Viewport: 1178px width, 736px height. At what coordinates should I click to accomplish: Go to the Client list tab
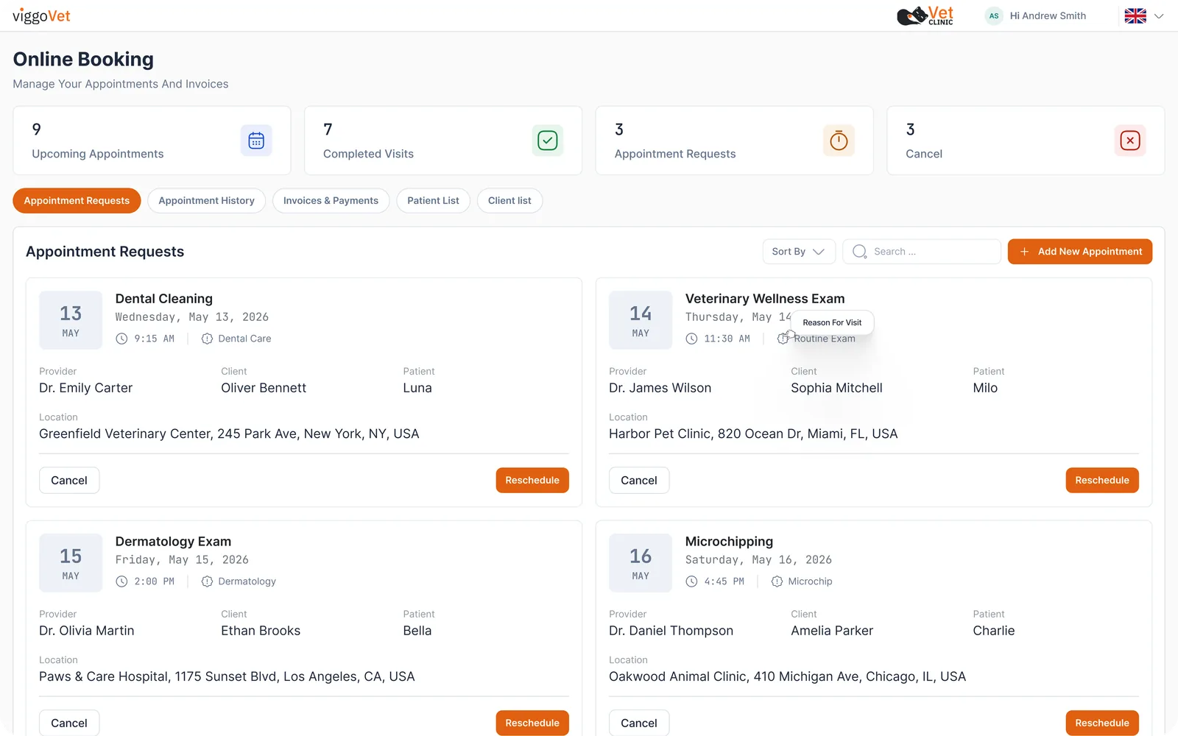coord(509,201)
